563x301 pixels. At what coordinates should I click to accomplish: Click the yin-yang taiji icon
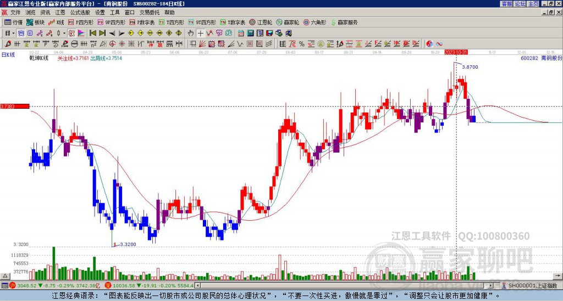[x=429, y=44]
